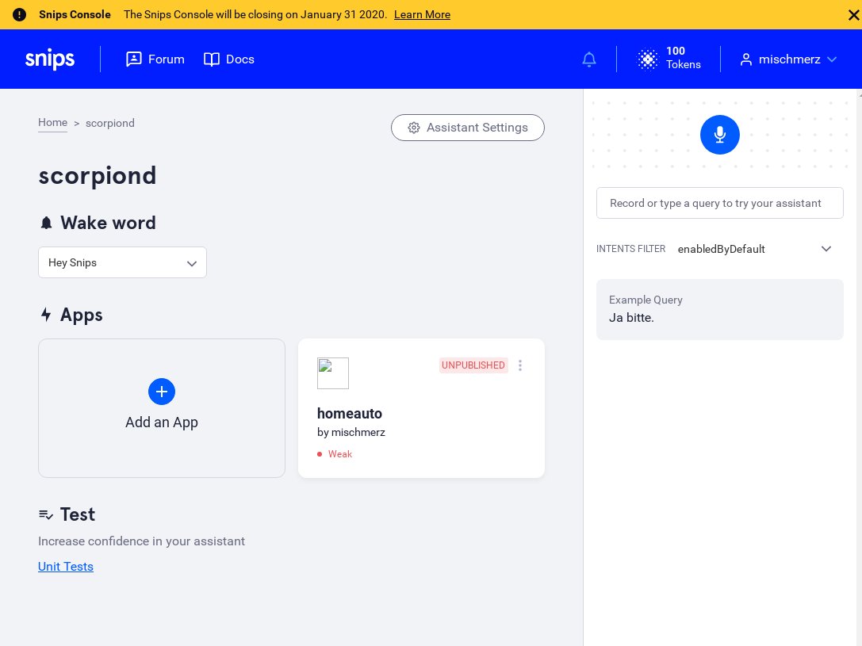This screenshot has width=862, height=646.
Task: Click the tokens pattern icon
Action: (x=648, y=59)
